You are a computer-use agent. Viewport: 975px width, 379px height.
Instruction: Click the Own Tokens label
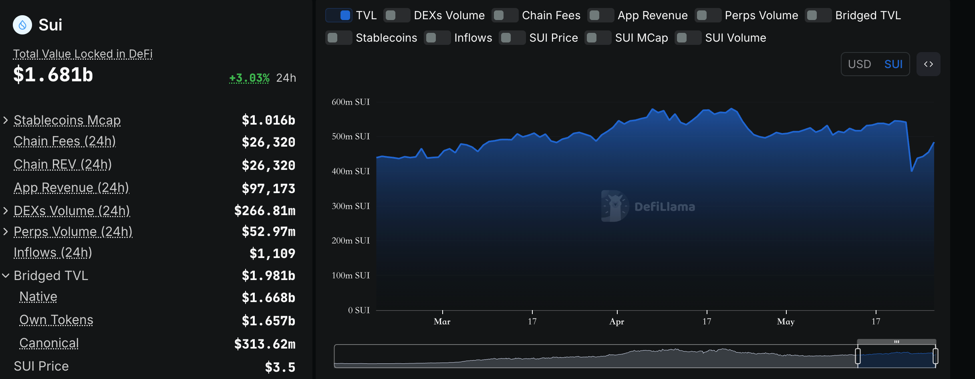[x=56, y=320]
